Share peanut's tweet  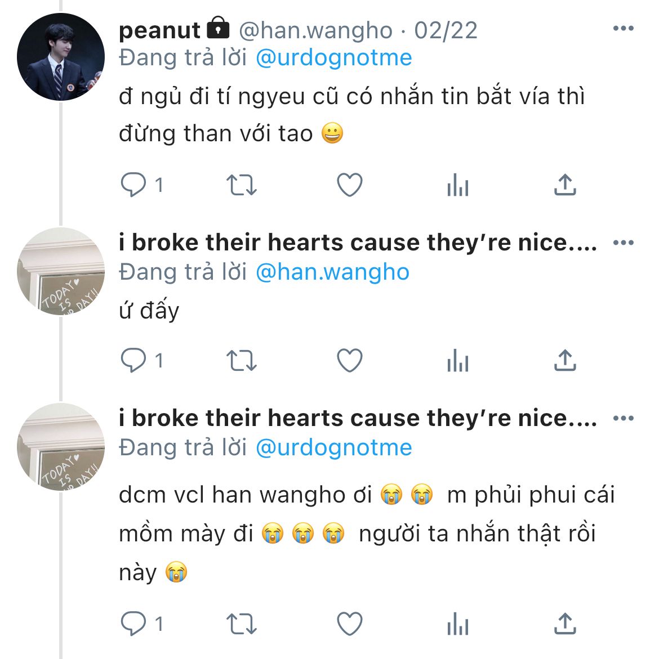[x=565, y=185]
